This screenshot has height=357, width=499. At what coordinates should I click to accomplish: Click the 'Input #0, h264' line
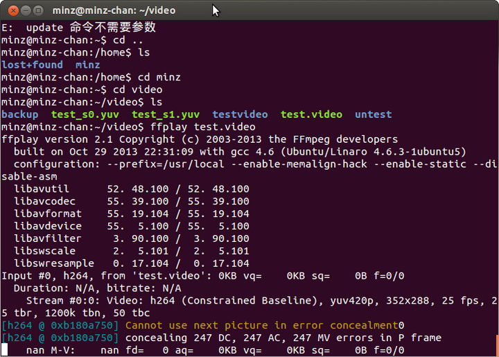pos(202,276)
